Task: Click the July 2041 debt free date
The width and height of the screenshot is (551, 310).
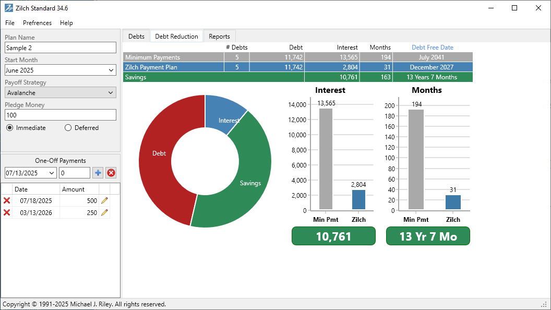Action: pyautogui.click(x=433, y=57)
